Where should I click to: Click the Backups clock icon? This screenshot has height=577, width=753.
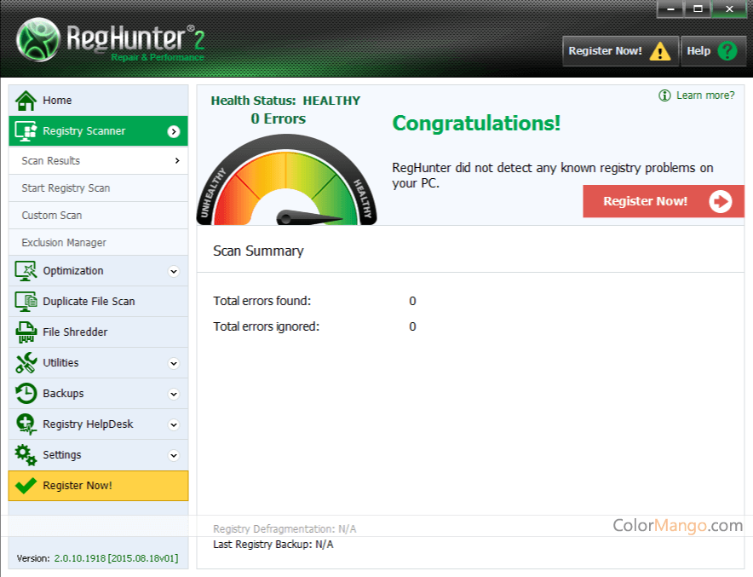[26, 394]
